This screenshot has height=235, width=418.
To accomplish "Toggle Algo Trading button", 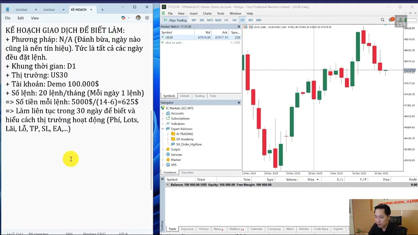I will pos(175,20).
